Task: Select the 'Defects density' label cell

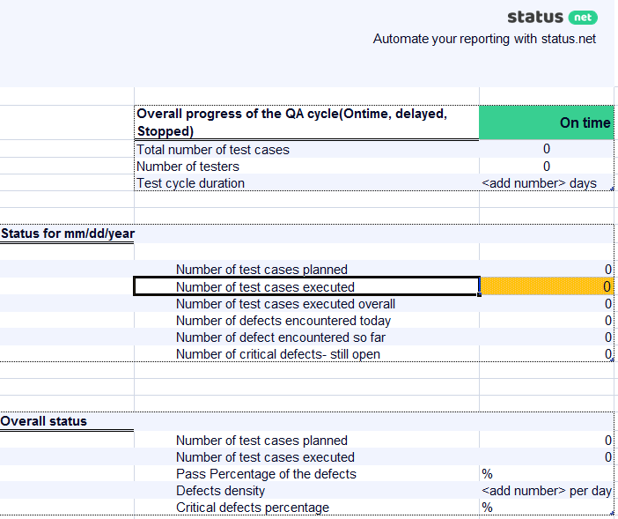Action: coord(306,490)
